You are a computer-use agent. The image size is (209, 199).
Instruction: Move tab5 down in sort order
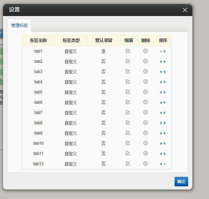[165, 93]
